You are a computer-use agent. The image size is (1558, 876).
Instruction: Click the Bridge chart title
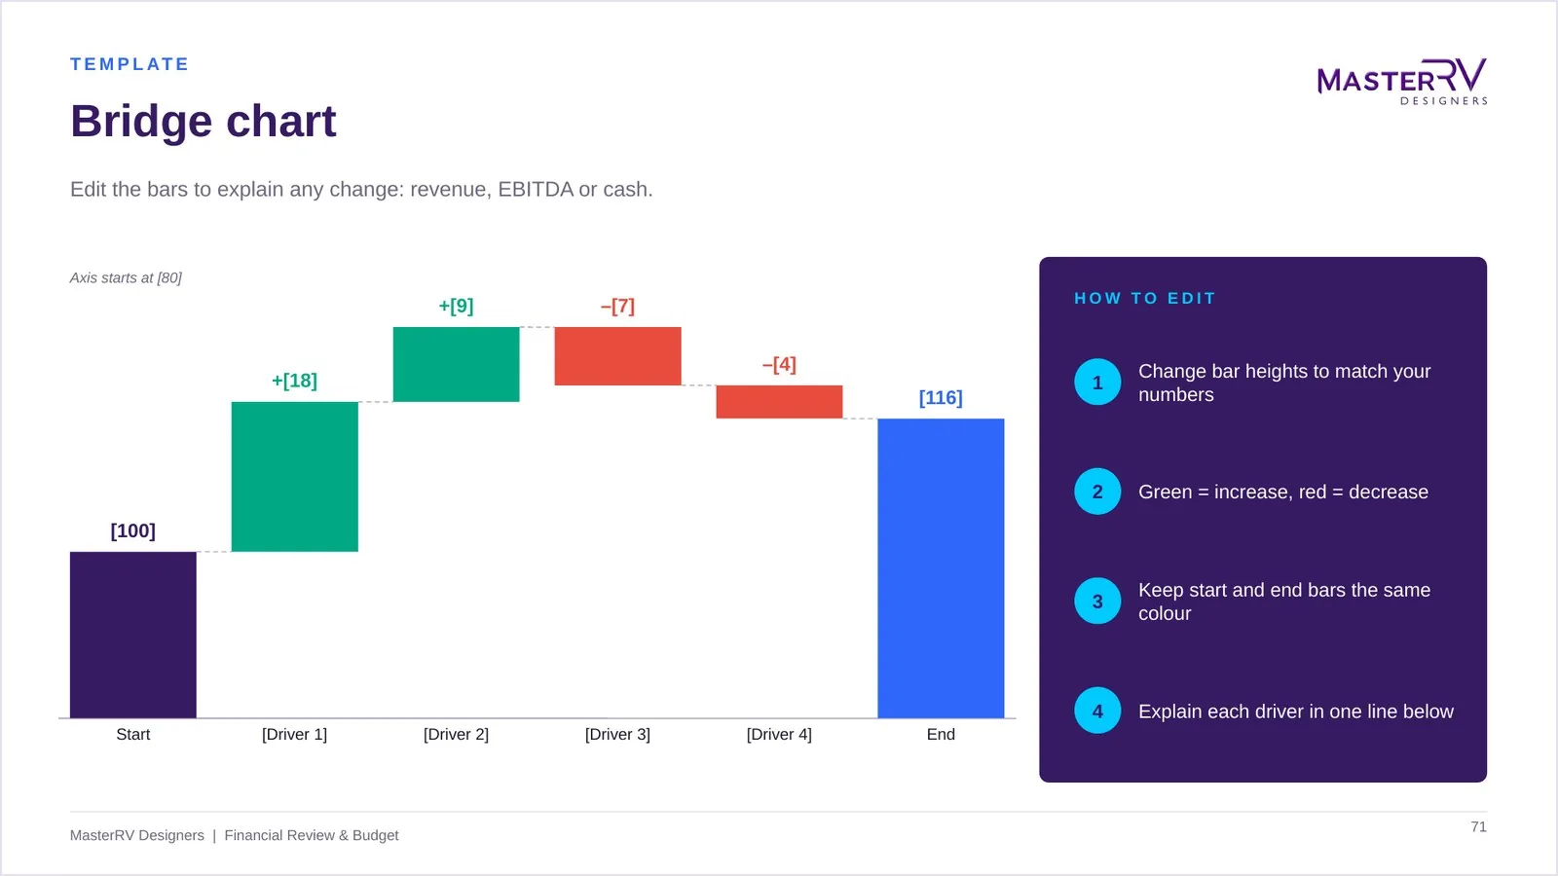pos(203,122)
